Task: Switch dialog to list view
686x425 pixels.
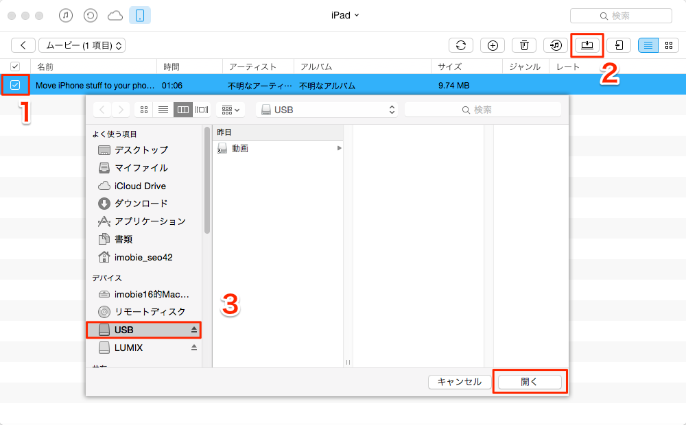Action: click(x=163, y=110)
